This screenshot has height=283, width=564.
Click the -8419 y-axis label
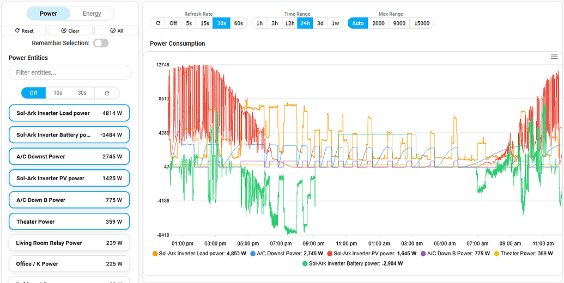click(x=162, y=235)
